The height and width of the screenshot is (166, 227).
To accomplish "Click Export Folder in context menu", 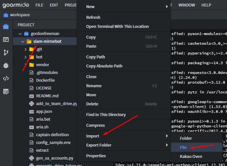I will (99, 145).
